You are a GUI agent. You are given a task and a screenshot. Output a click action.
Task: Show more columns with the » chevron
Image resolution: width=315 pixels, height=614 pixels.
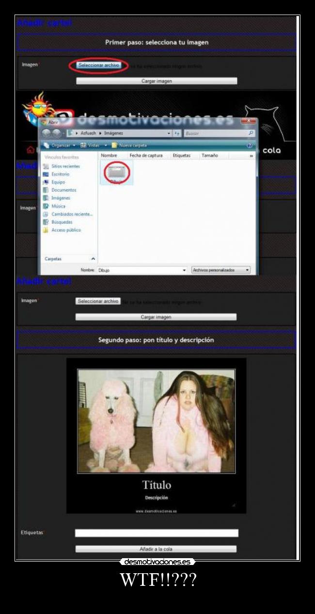coord(251,156)
